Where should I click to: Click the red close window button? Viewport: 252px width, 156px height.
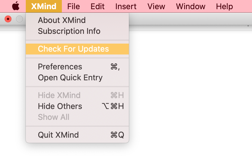(x=8, y=19)
